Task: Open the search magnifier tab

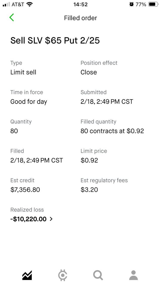Action: click(x=98, y=275)
